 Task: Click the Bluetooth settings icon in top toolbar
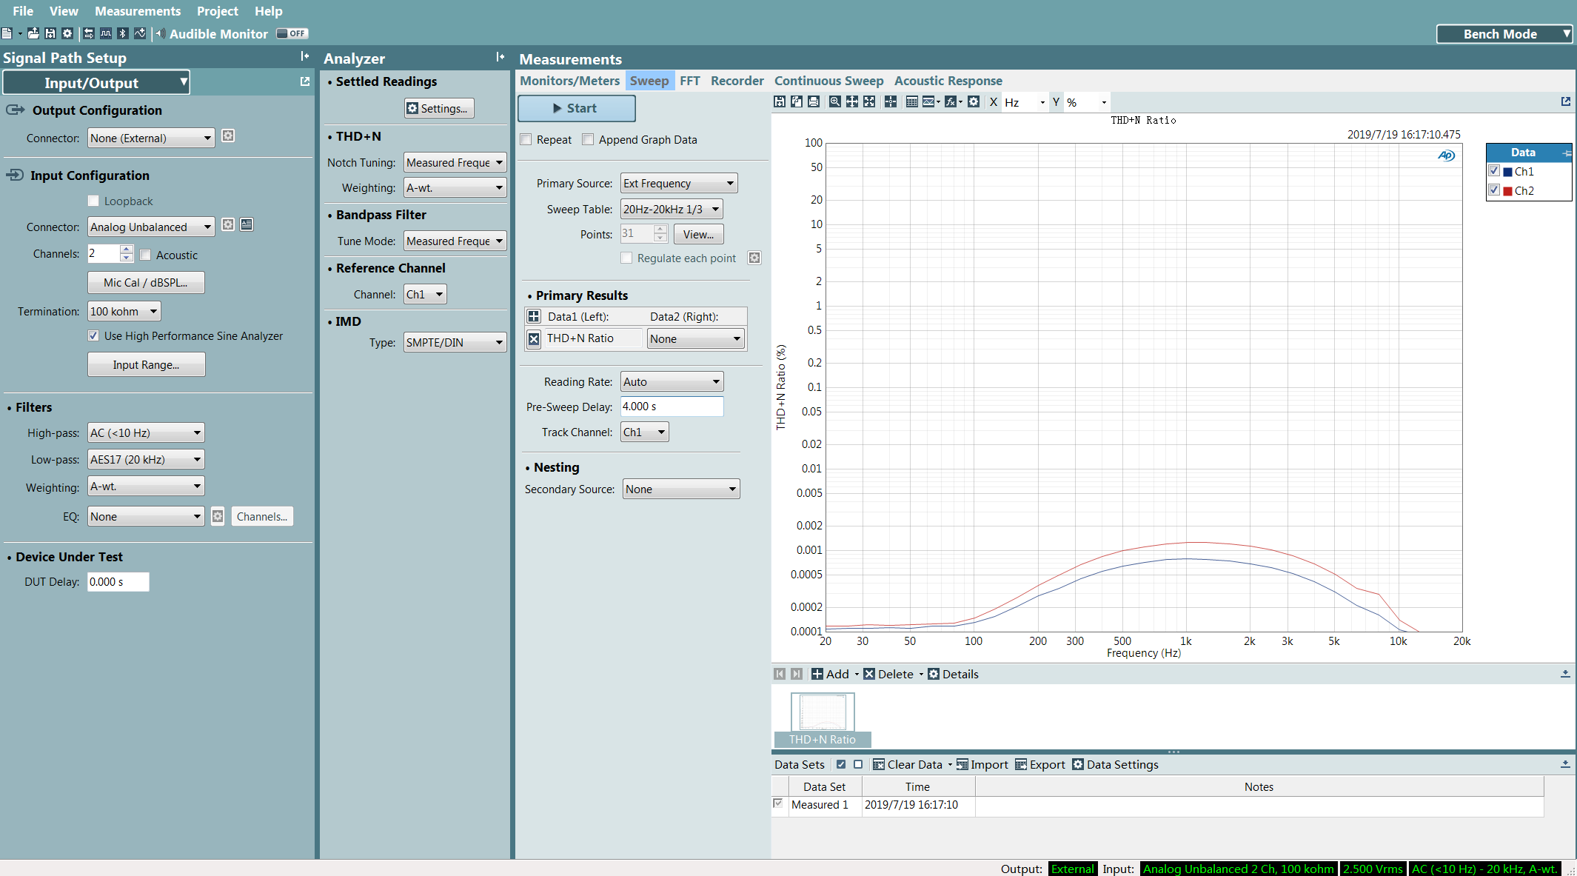pos(123,33)
